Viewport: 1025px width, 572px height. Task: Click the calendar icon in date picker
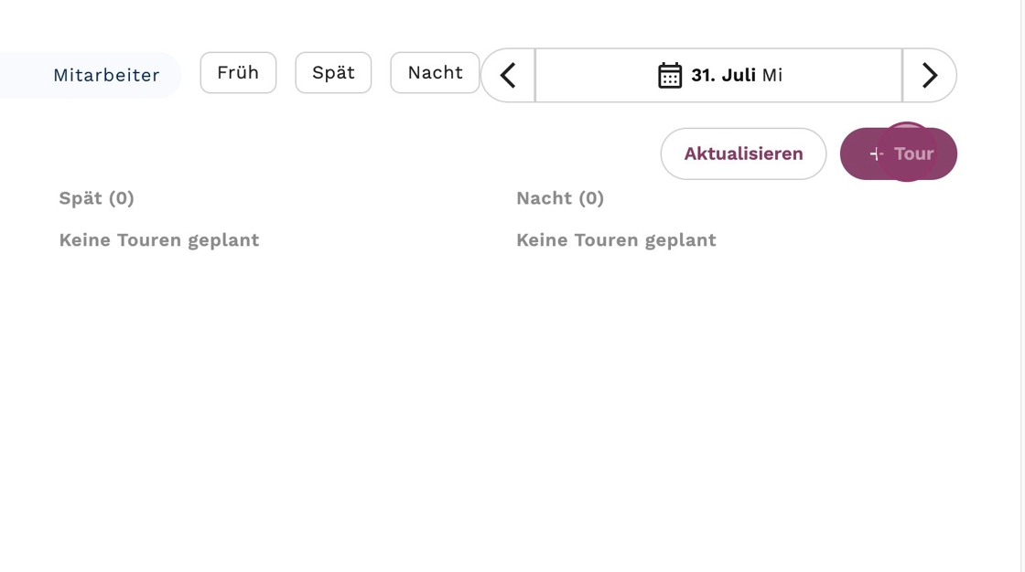point(670,75)
